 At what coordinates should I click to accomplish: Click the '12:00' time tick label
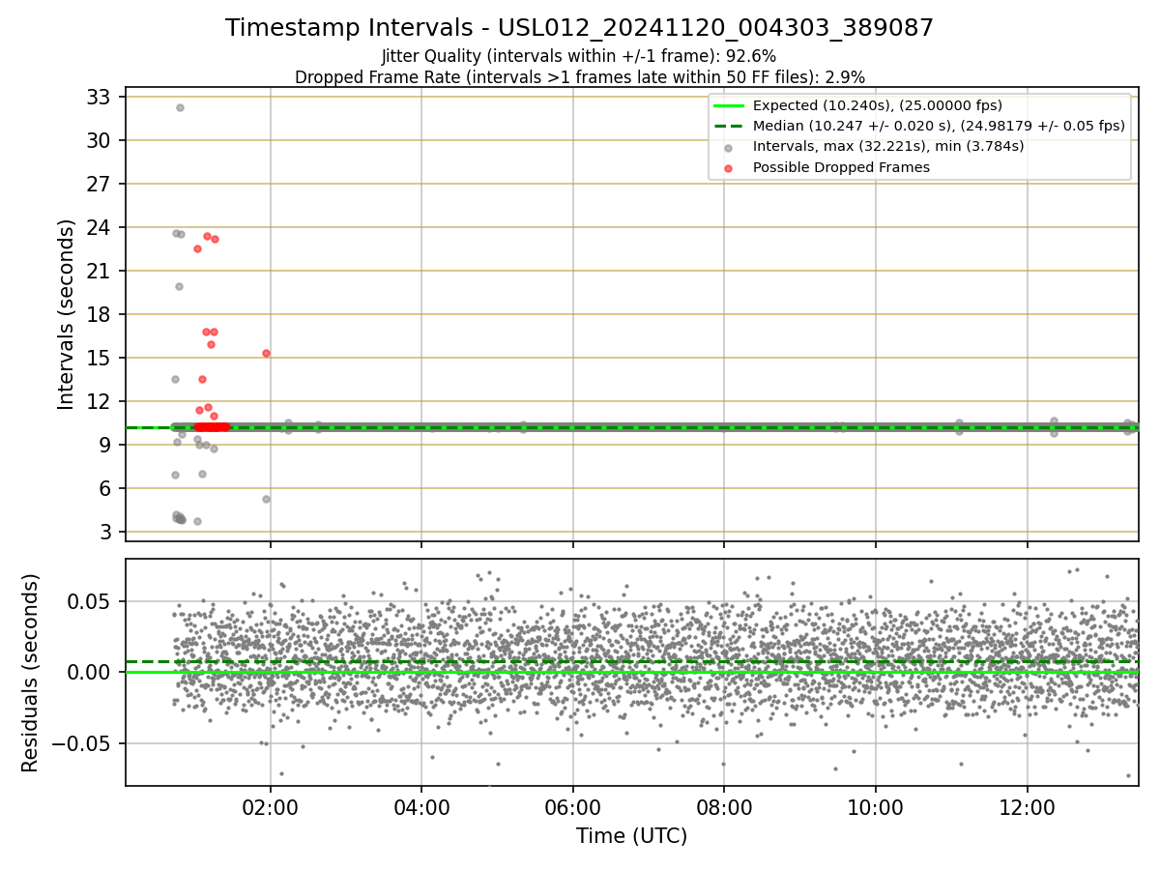[x=1027, y=807]
